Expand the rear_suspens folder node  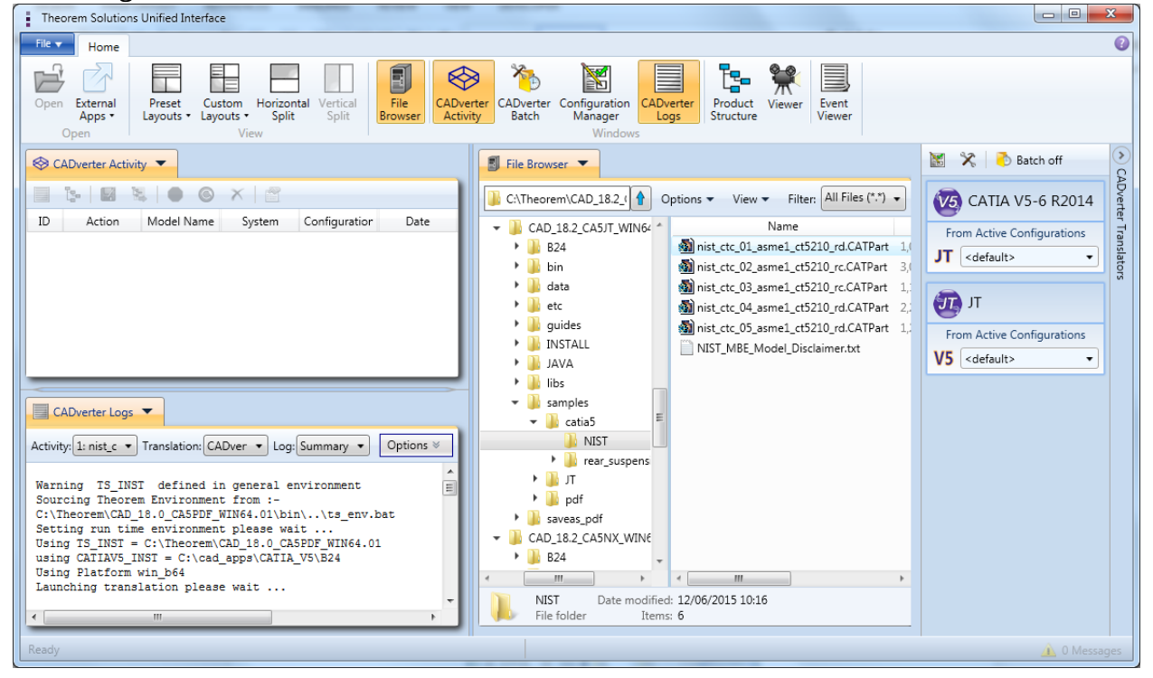click(x=552, y=461)
